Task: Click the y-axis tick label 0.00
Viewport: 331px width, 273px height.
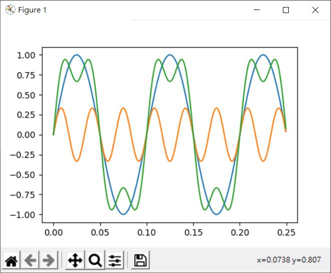Action: [26, 135]
